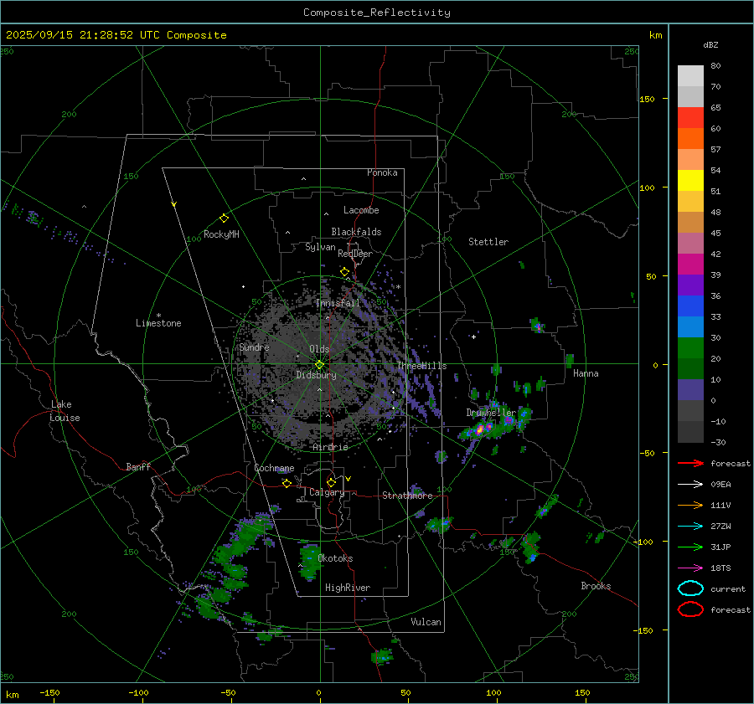Pick the lightest gray 70-80 dBZ swatch
This screenshot has height=704, width=754.
tap(690, 76)
